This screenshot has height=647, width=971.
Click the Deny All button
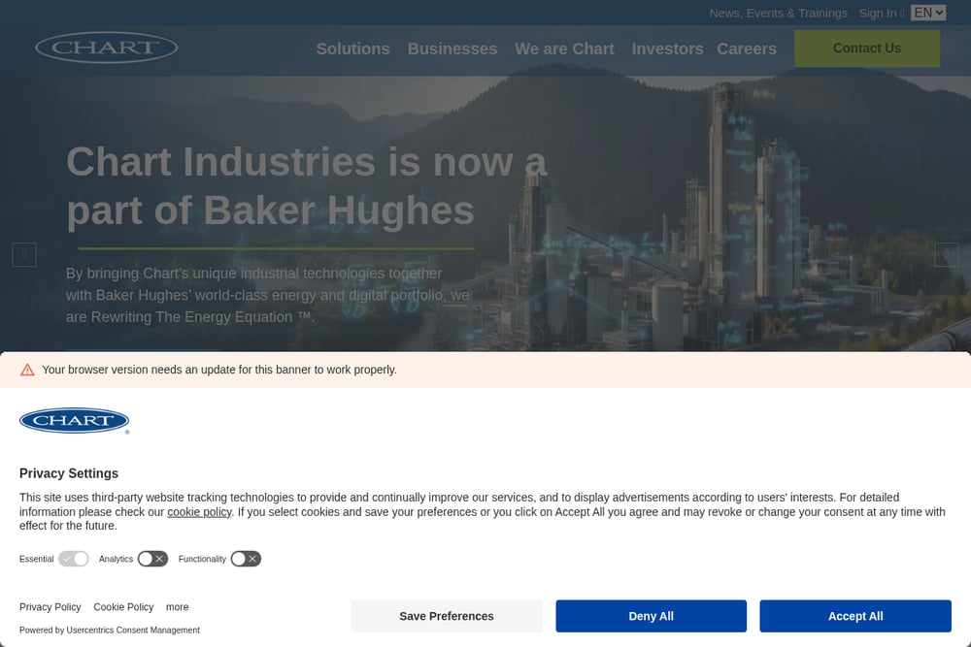(651, 616)
